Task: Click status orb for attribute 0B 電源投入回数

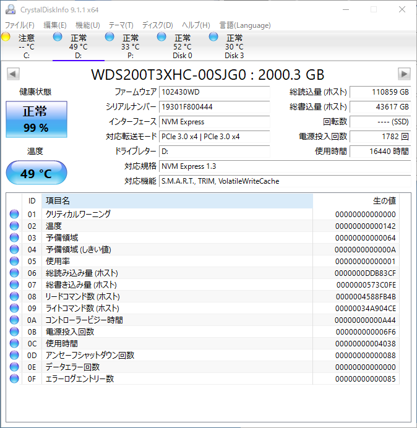Action: coord(14,332)
